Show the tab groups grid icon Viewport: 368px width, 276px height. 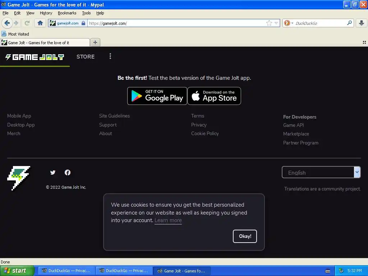364,42
